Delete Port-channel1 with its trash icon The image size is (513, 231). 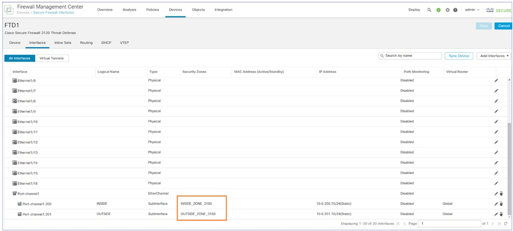(501, 194)
